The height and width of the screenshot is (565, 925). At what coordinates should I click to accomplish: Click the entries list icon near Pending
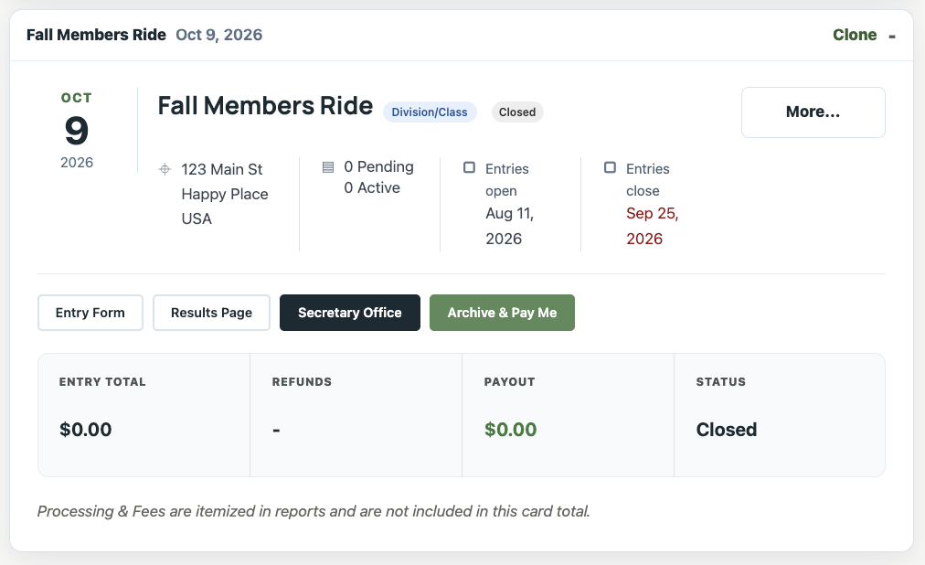[x=328, y=167]
